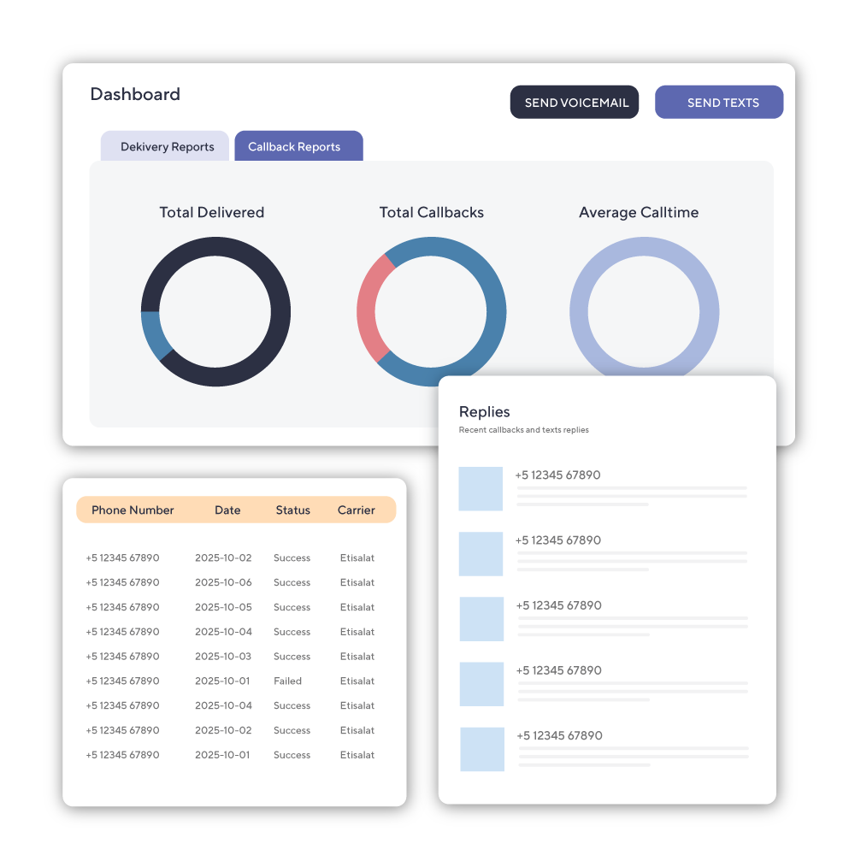
Task: Click the fourth reply avatar thumbnail
Action: tap(481, 684)
